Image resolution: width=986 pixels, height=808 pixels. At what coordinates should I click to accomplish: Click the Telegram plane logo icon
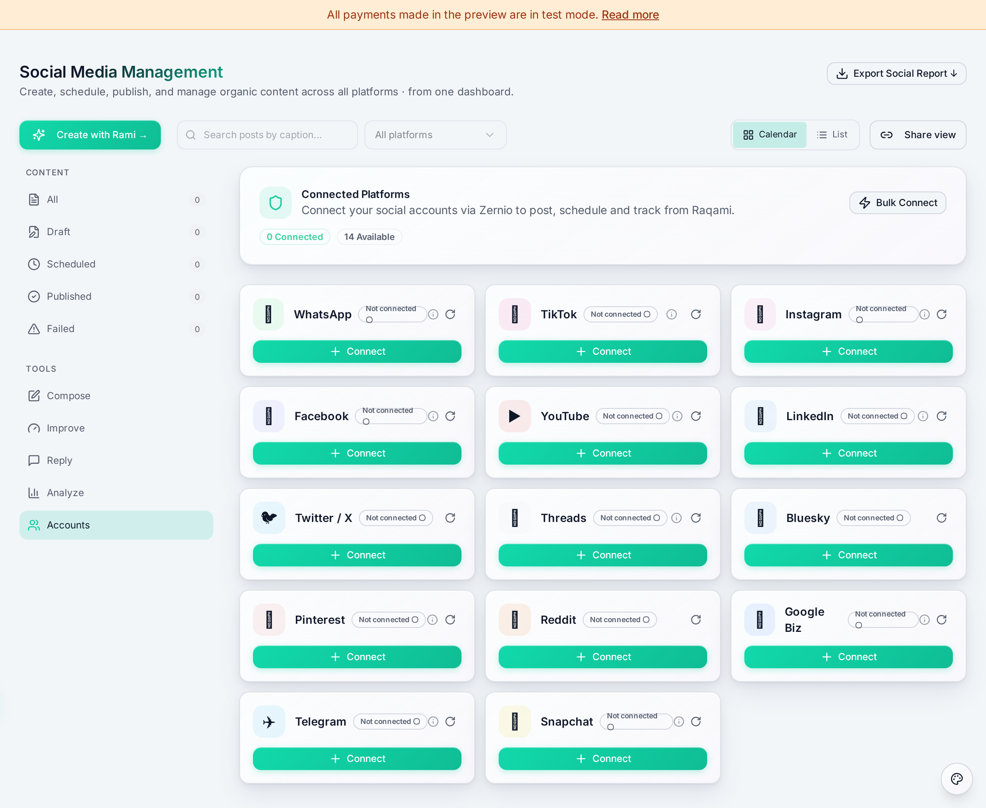[x=269, y=722]
